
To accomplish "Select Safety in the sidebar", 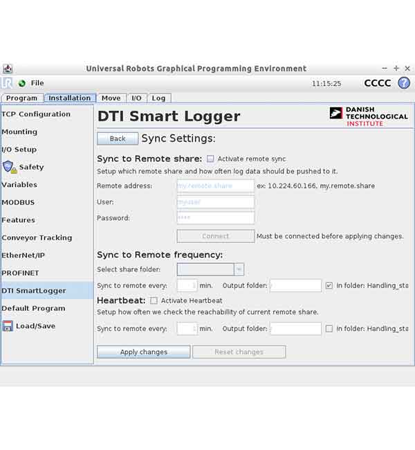I will tap(47, 168).
